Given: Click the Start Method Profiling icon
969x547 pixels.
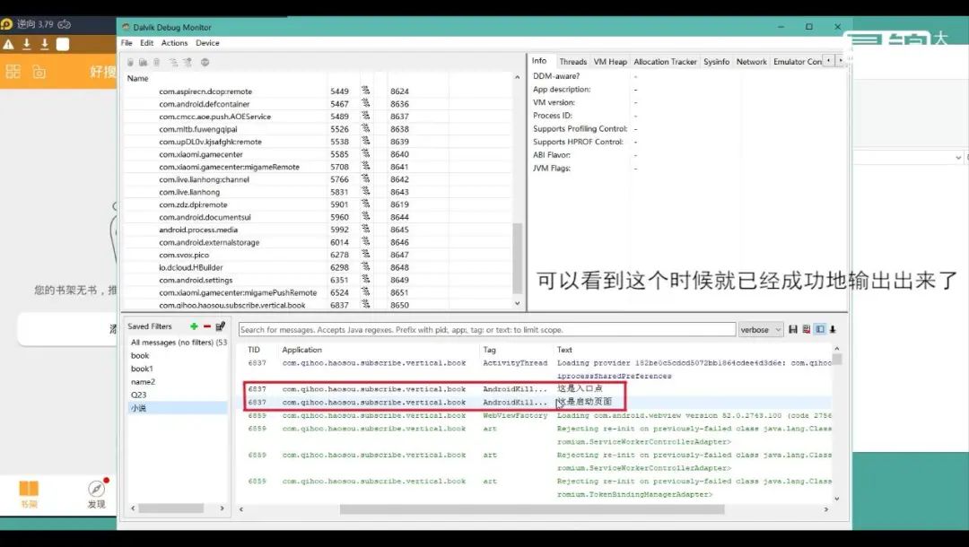Looking at the screenshot, I should point(188,63).
